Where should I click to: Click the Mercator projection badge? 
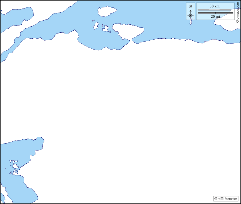[x=226, y=199]
